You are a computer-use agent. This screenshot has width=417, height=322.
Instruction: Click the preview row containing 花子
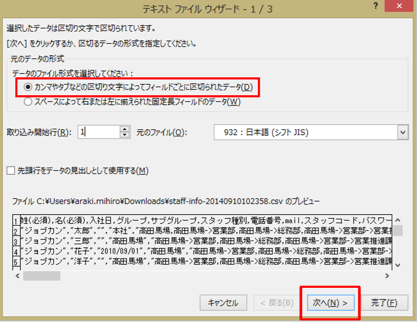tap(200, 251)
